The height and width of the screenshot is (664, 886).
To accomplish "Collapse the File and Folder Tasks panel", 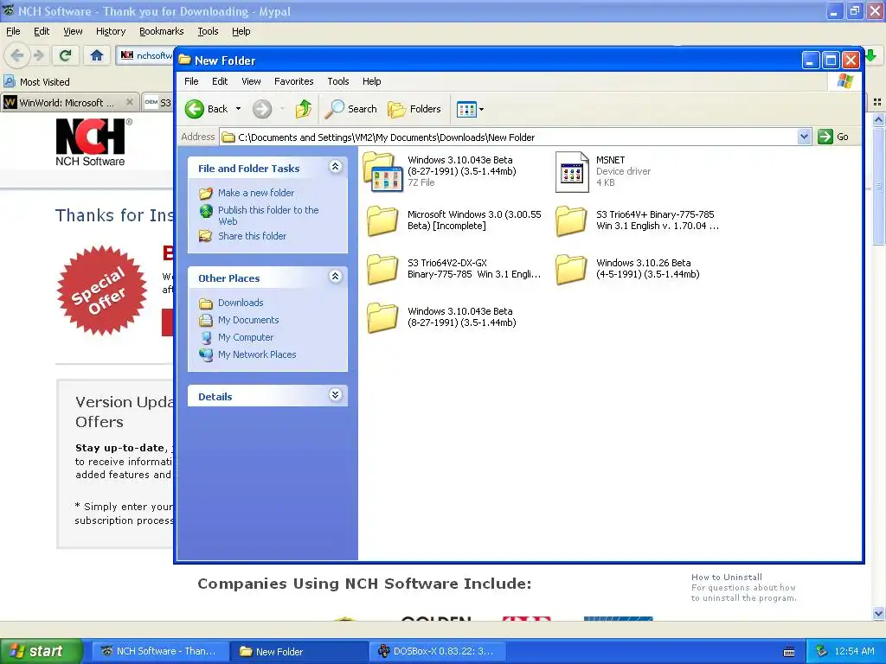I will point(335,167).
